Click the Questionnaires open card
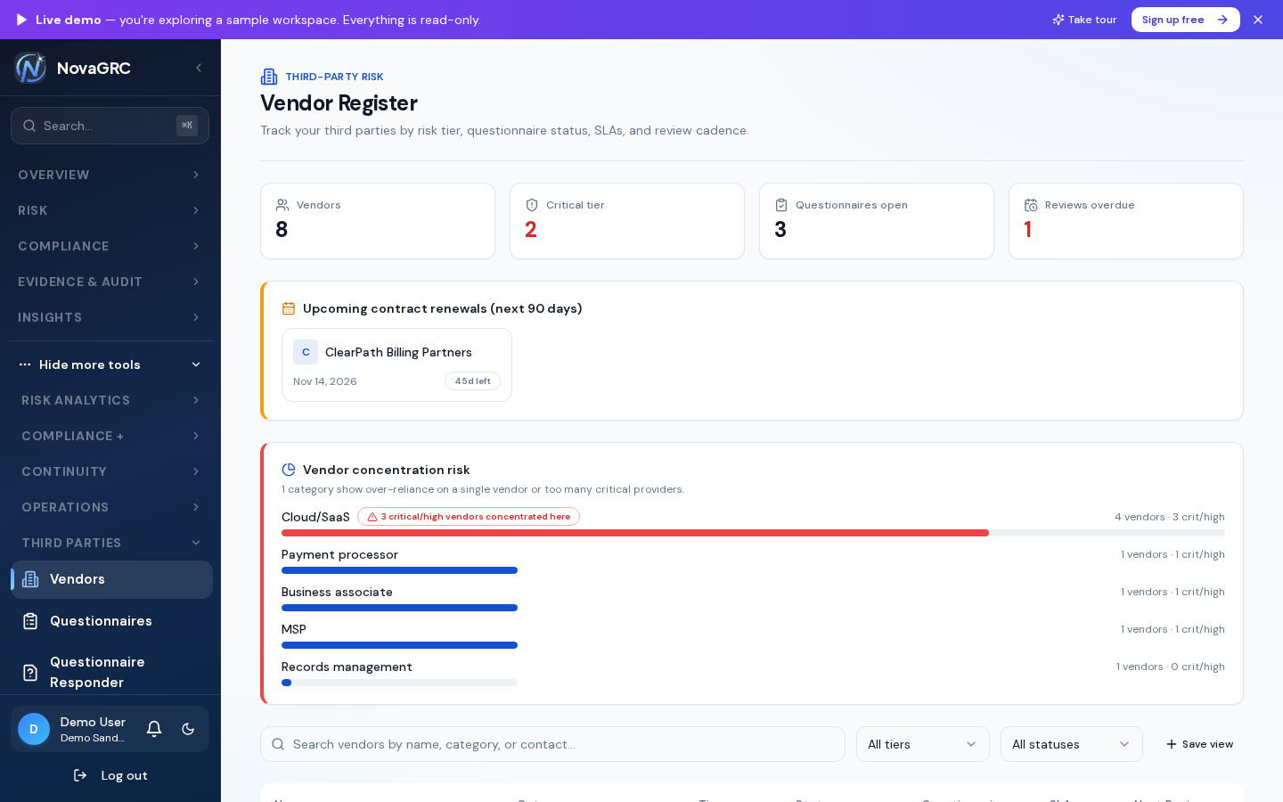The height and width of the screenshot is (802, 1283). (877, 221)
